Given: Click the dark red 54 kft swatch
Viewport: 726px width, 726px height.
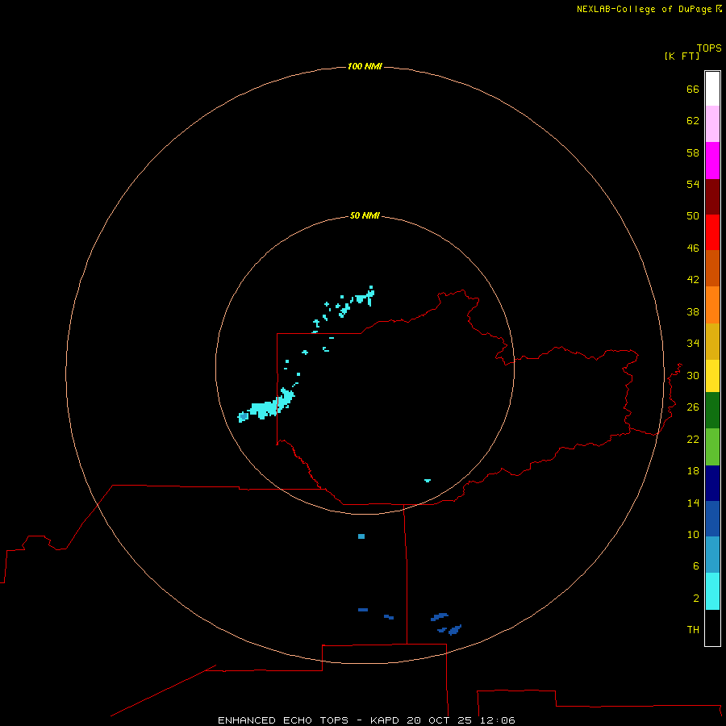Looking at the screenshot, I should click(x=712, y=197).
